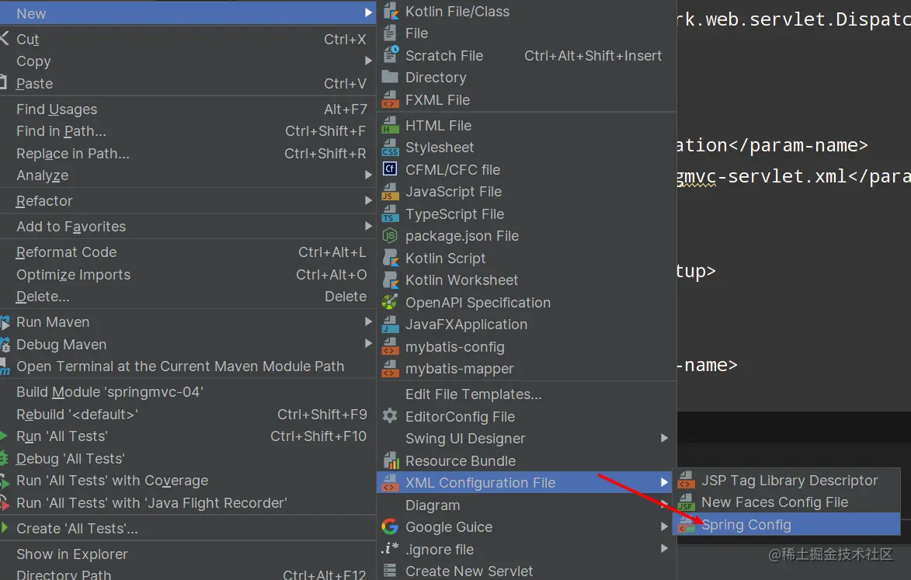Viewport: 911px width, 580px height.
Task: Choose Paste from the context menu
Action: [x=187, y=84]
